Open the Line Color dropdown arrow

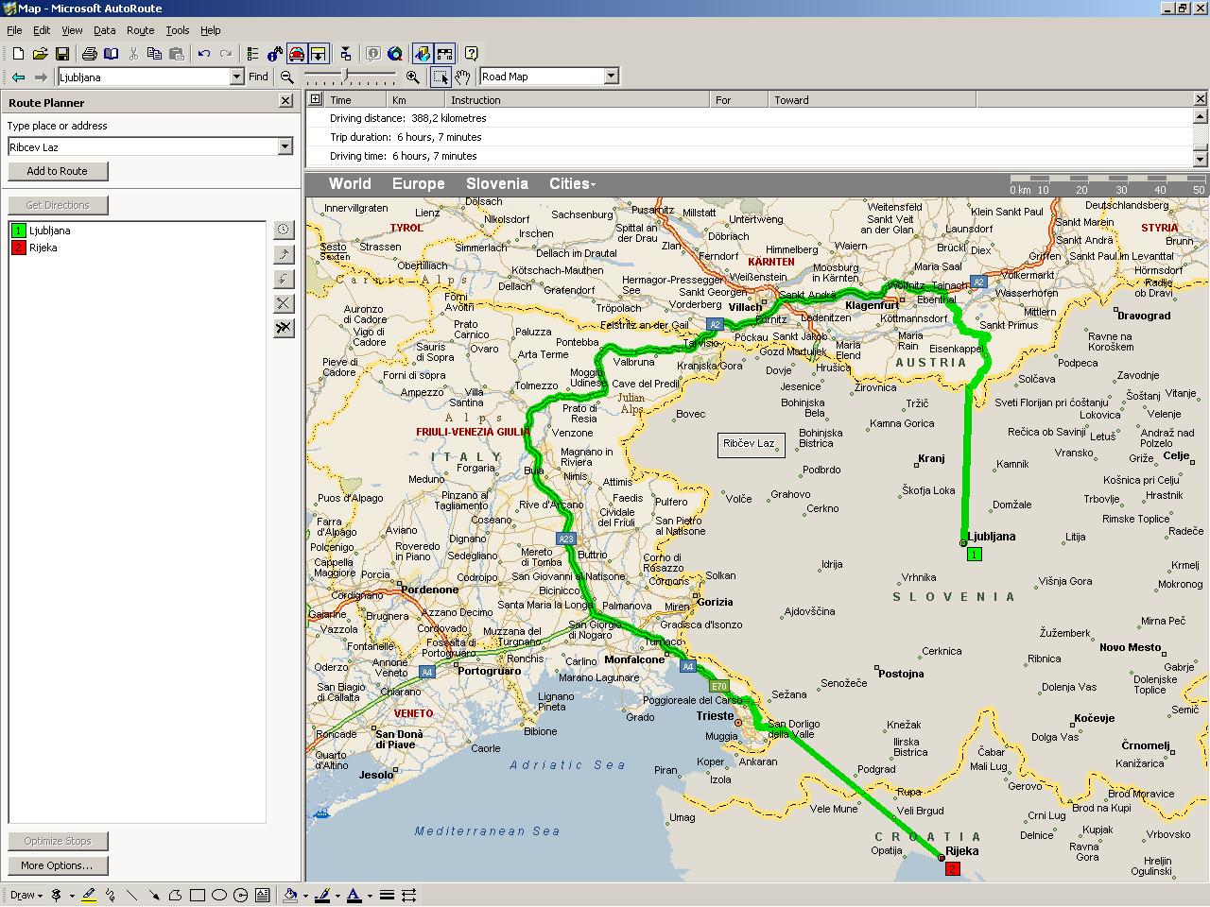click(x=337, y=895)
